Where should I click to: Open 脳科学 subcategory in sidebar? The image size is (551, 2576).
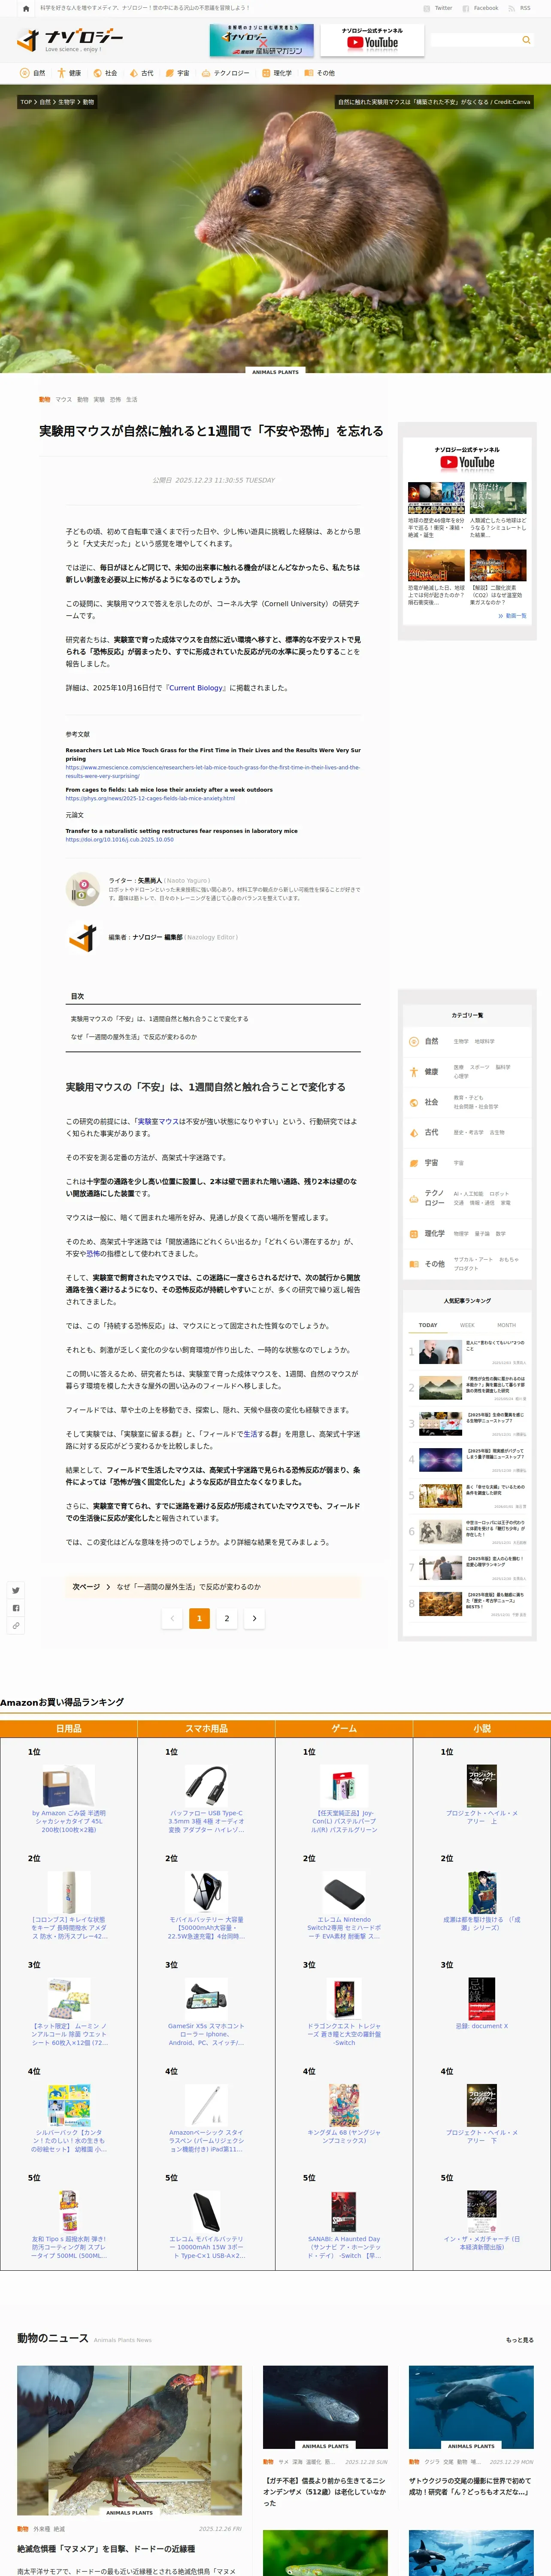[503, 1067]
